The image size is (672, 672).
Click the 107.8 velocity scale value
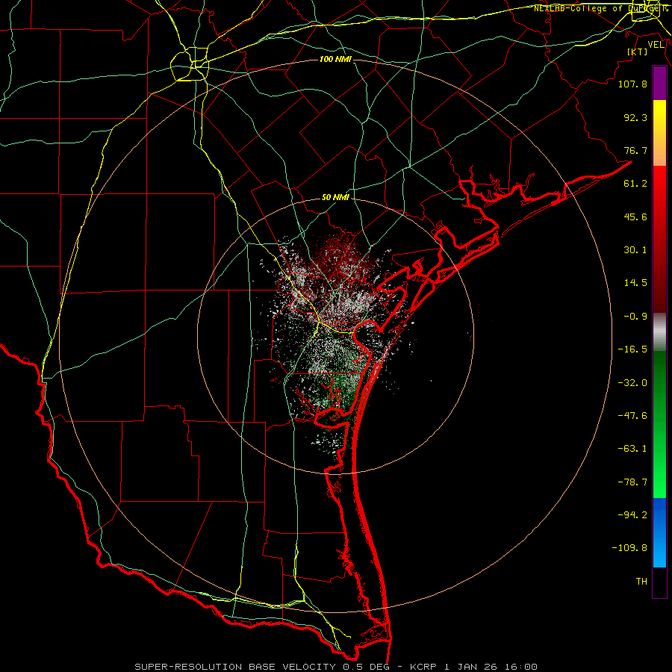632,84
